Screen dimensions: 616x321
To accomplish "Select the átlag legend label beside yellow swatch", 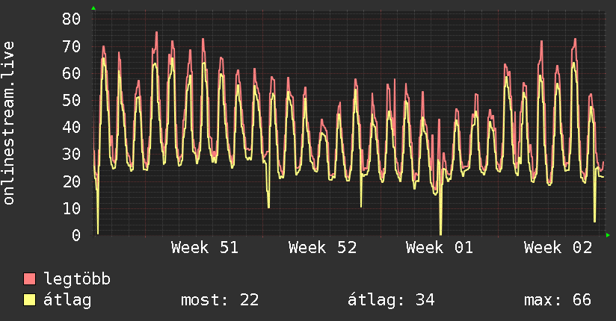I will (x=67, y=300).
